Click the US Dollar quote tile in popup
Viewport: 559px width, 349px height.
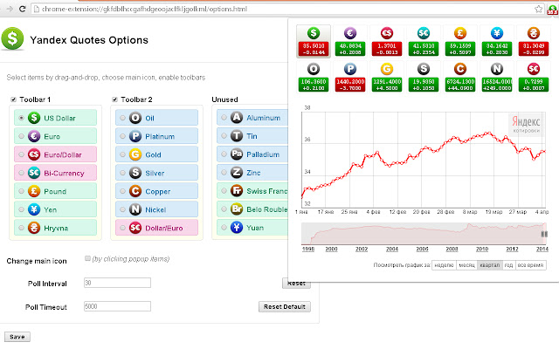pos(314,41)
